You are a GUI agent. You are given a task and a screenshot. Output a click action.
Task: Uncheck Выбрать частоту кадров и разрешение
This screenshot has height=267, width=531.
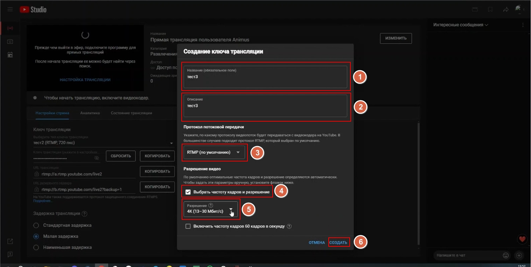[188, 192]
